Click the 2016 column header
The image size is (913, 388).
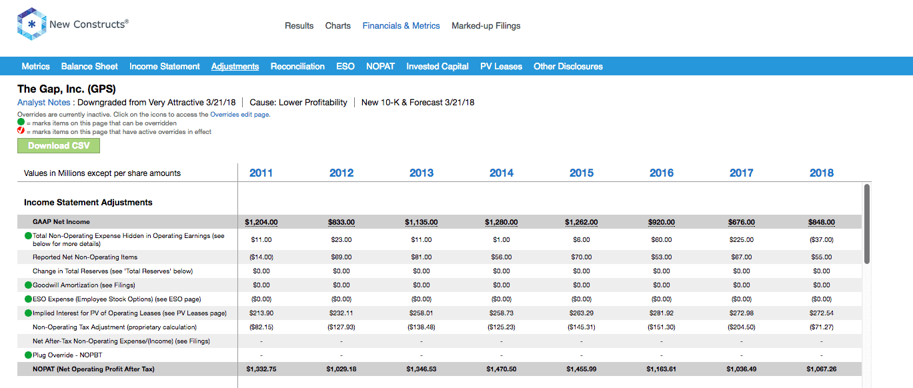[661, 173]
